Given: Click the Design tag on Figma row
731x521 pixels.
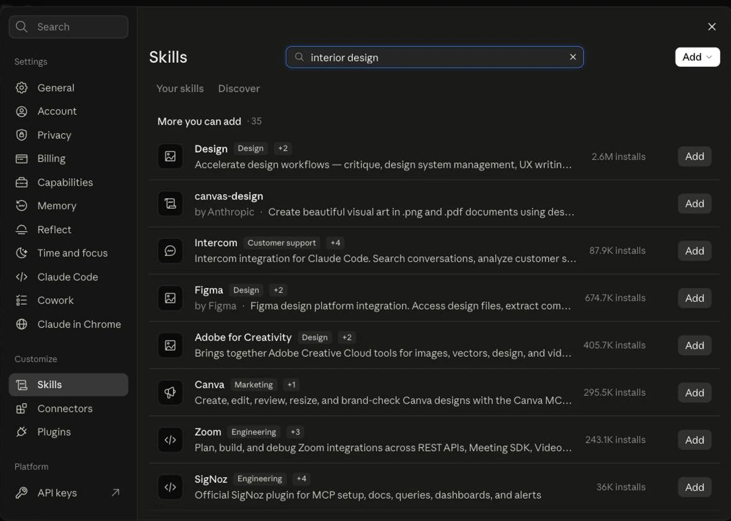Looking at the screenshot, I should click(x=246, y=290).
